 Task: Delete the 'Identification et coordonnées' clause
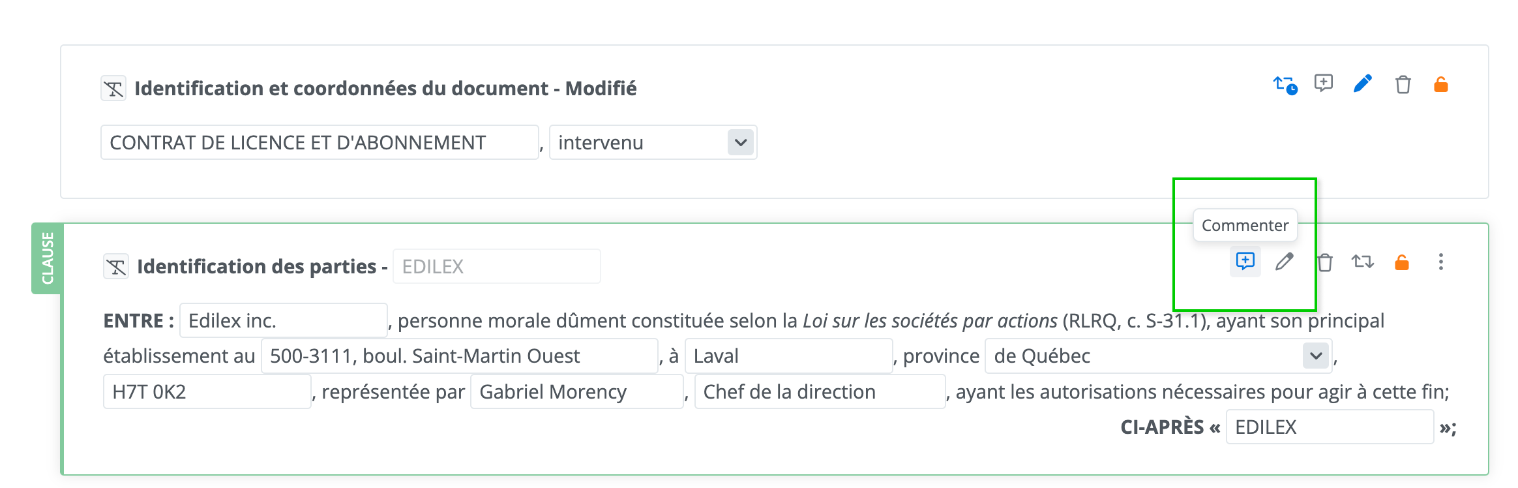click(x=1403, y=85)
